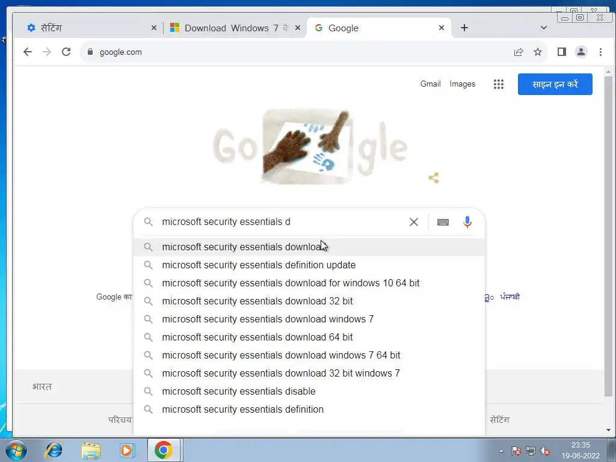Open the footer परिचय (About) link
Screen dimensions: 616x462
coord(120,420)
